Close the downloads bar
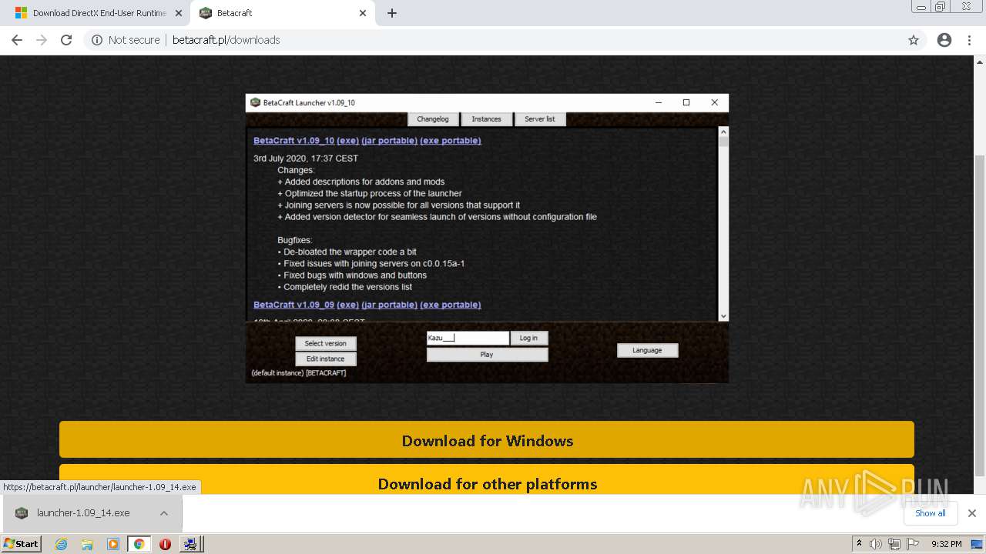The height and width of the screenshot is (554, 986). tap(972, 513)
